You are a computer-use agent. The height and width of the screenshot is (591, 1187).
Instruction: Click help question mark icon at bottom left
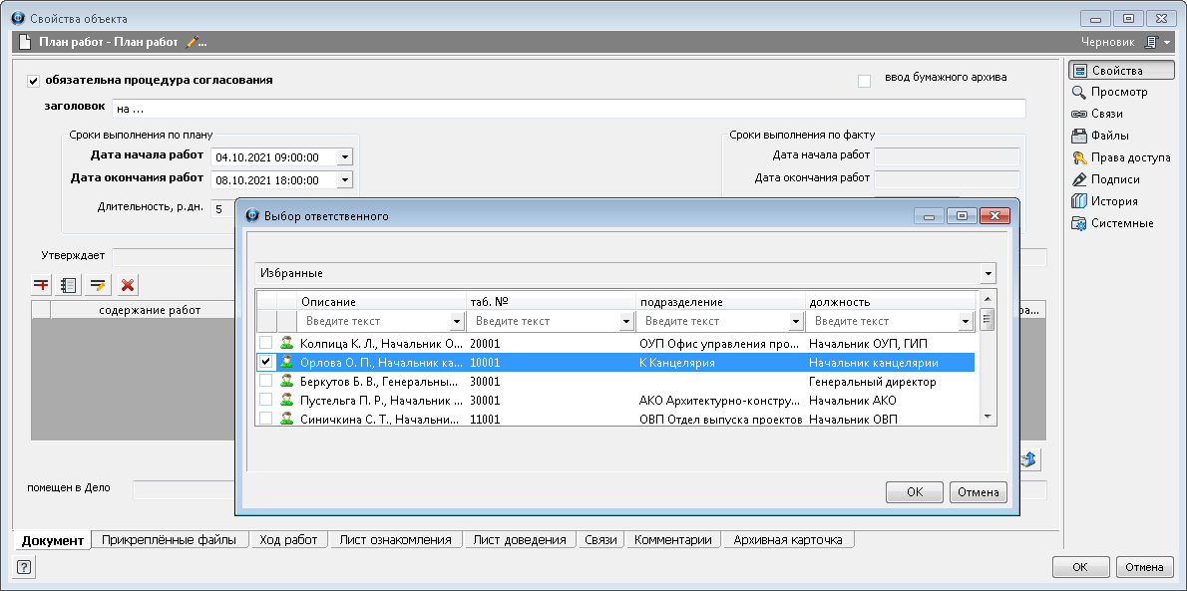coord(24,567)
